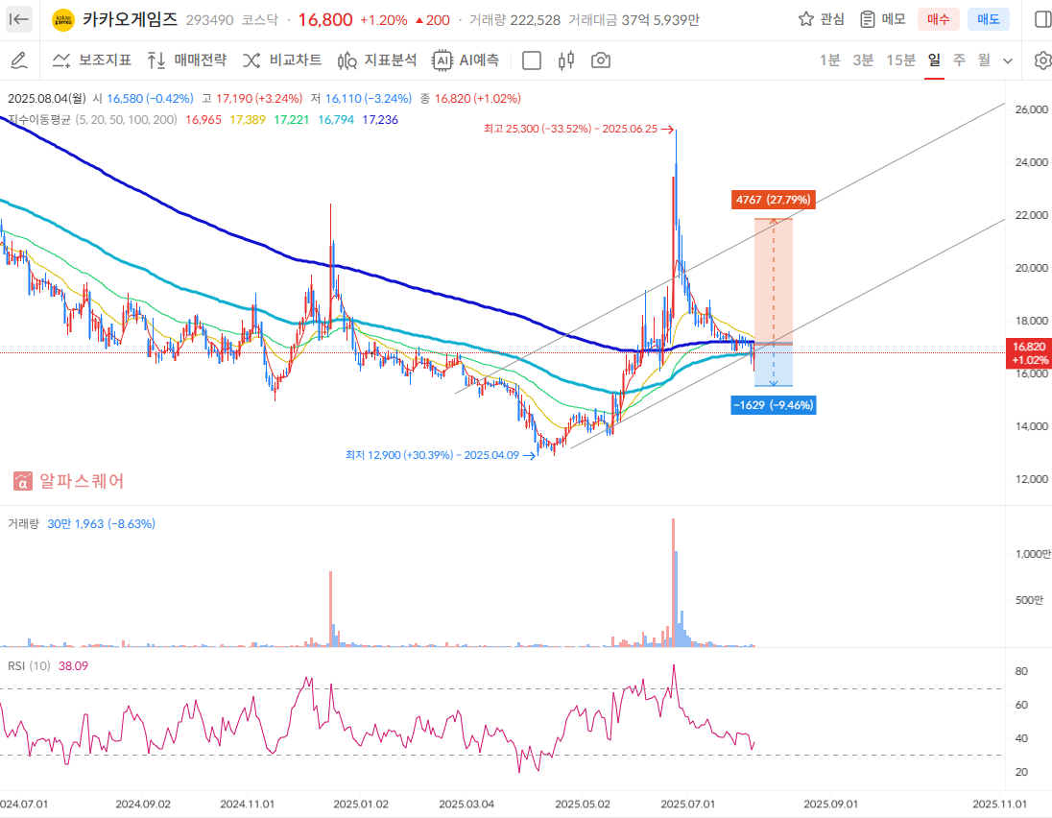Open 비교차트 compare chart tool
The width and height of the screenshot is (1052, 818).
[282, 60]
